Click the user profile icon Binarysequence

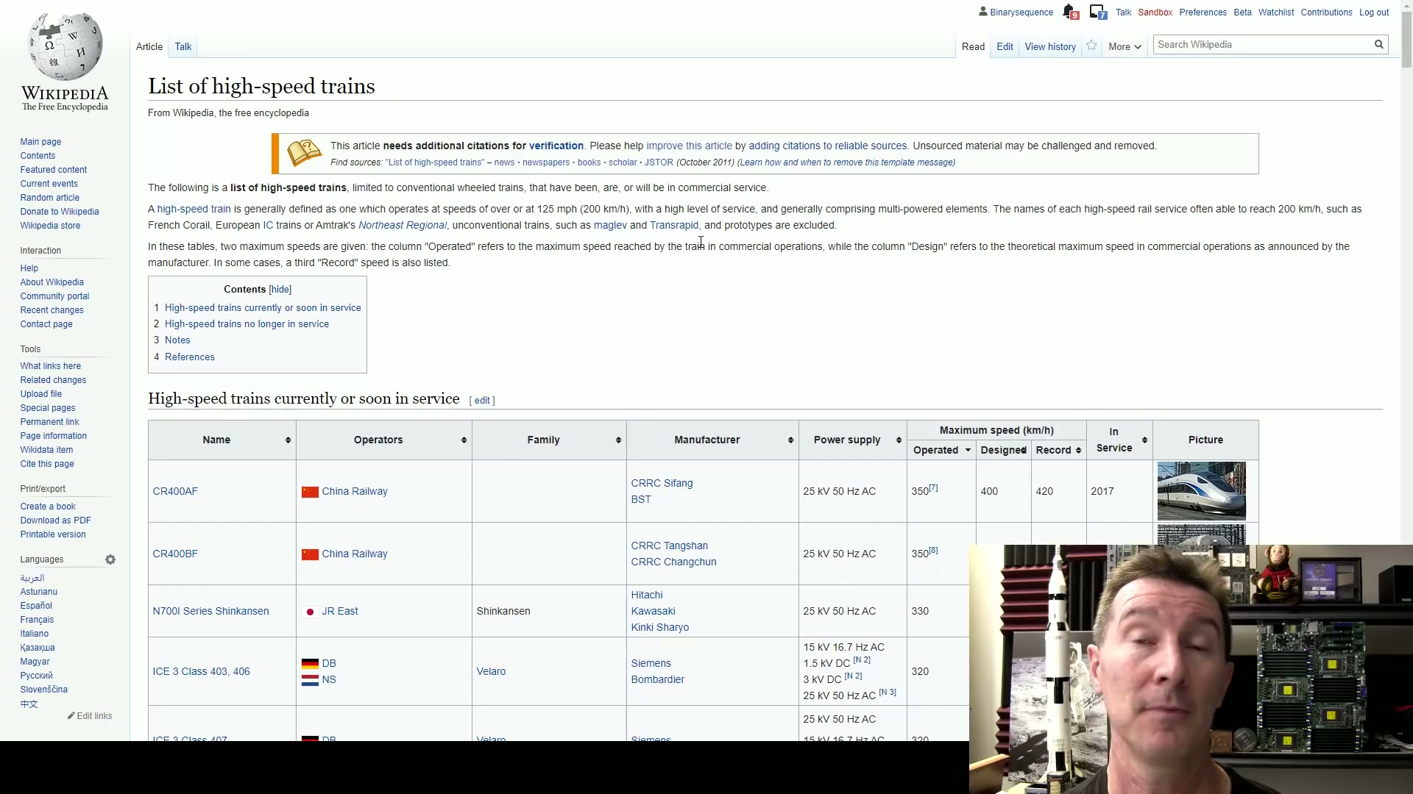(x=982, y=12)
